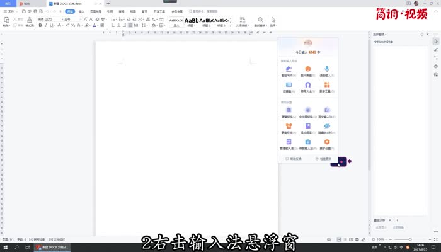Click the Save icon in quick toolbar

pyautogui.click(x=24, y=11)
